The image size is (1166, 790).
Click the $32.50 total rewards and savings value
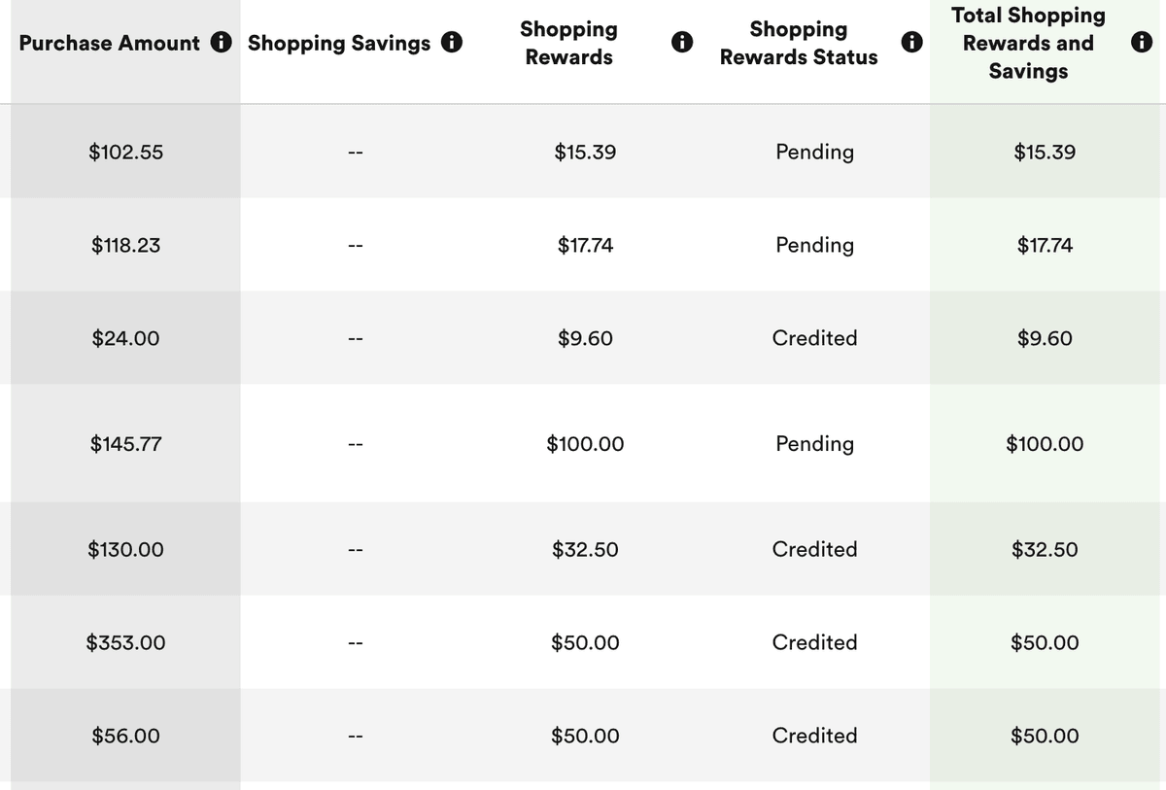[x=1045, y=549]
